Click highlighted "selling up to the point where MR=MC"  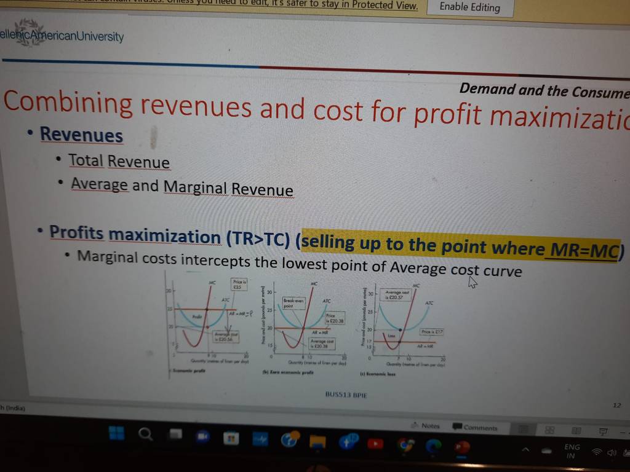[460, 246]
